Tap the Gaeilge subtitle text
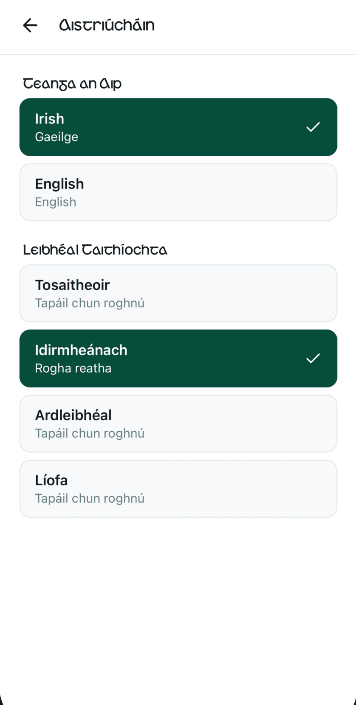The width and height of the screenshot is (356, 705). click(x=57, y=137)
